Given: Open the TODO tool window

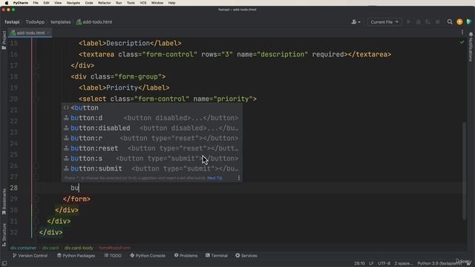Looking at the screenshot, I should (x=113, y=256).
